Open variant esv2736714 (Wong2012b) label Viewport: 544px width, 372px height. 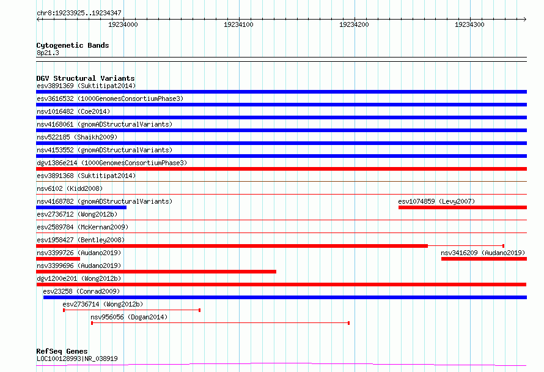click(x=103, y=304)
